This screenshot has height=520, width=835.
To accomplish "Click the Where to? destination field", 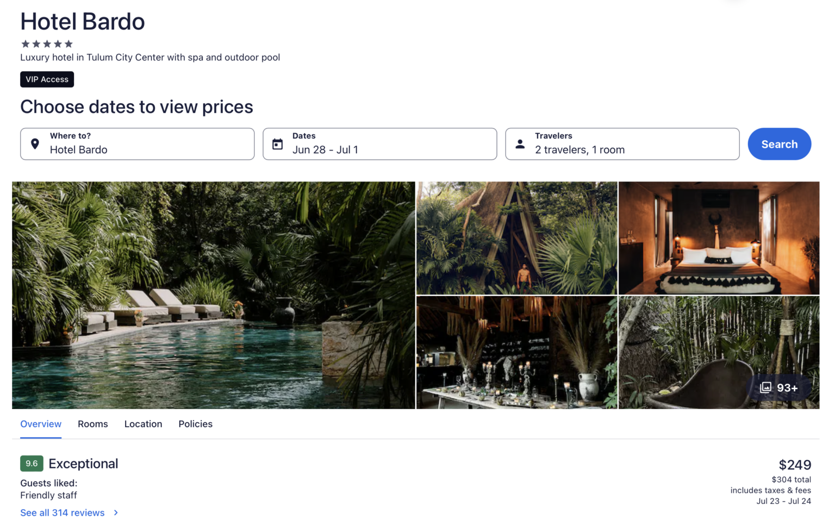I will click(137, 144).
